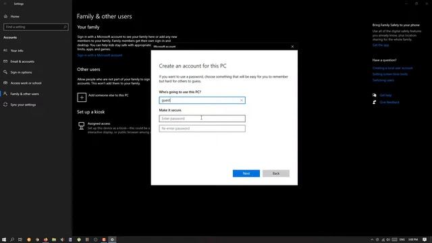Open Sync your settings section
The image size is (432, 243).
click(23, 105)
